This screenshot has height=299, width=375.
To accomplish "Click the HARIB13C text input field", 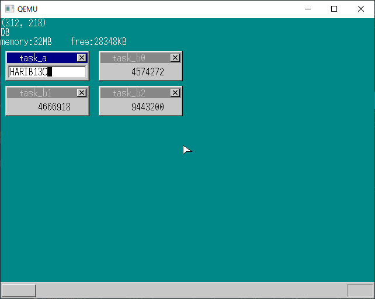I will point(47,72).
